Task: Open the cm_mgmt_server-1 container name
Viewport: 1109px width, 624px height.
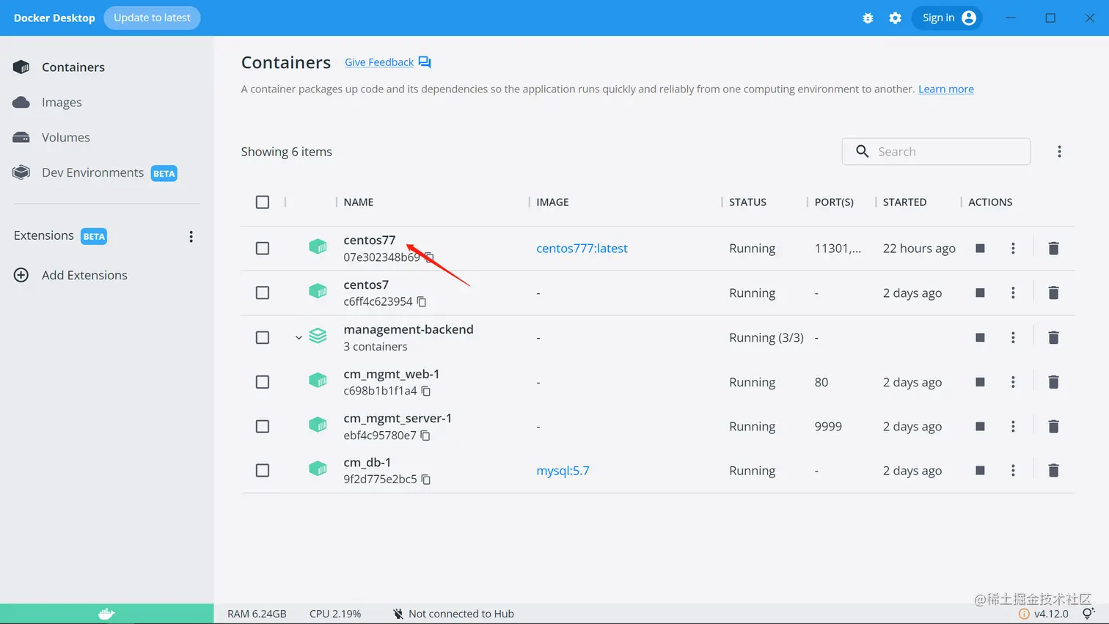Action: (x=398, y=419)
